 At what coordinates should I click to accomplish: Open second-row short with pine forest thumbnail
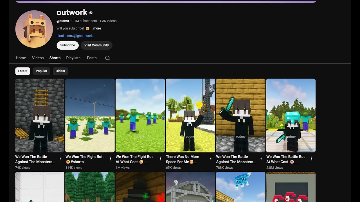pos(90,187)
